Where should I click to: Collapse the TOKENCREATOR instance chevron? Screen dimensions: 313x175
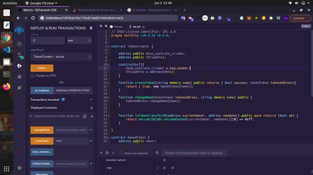[31, 116]
